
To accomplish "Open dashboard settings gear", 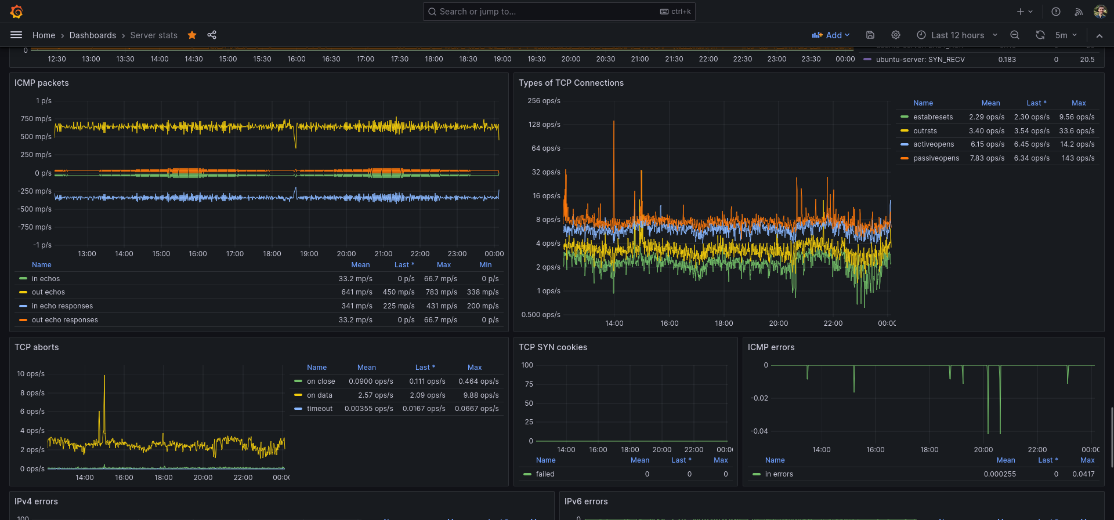I will 896,35.
